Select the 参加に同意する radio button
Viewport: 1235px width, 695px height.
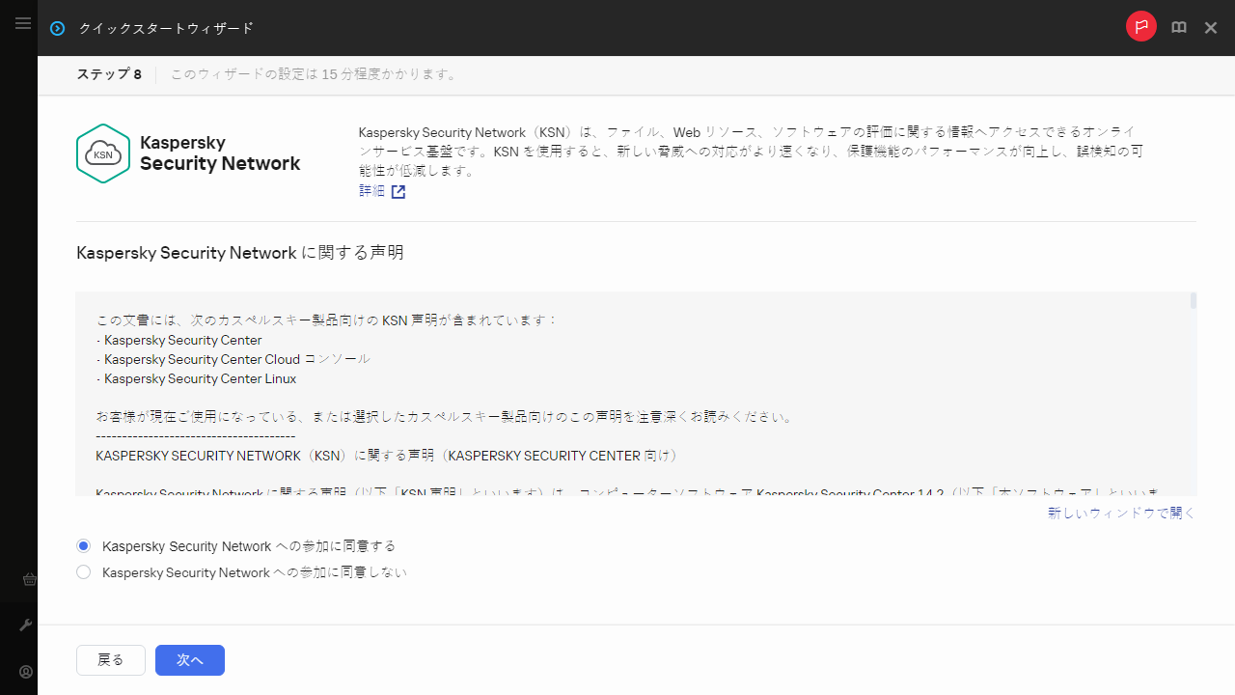pyautogui.click(x=84, y=546)
